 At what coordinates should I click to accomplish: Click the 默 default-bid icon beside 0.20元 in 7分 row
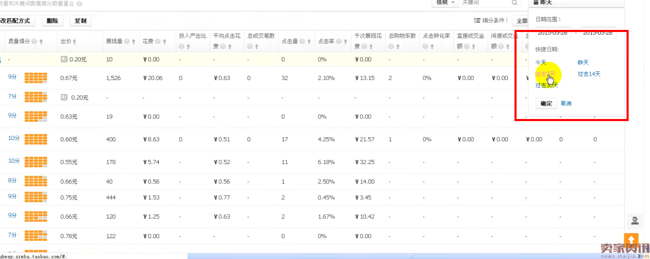64,97
